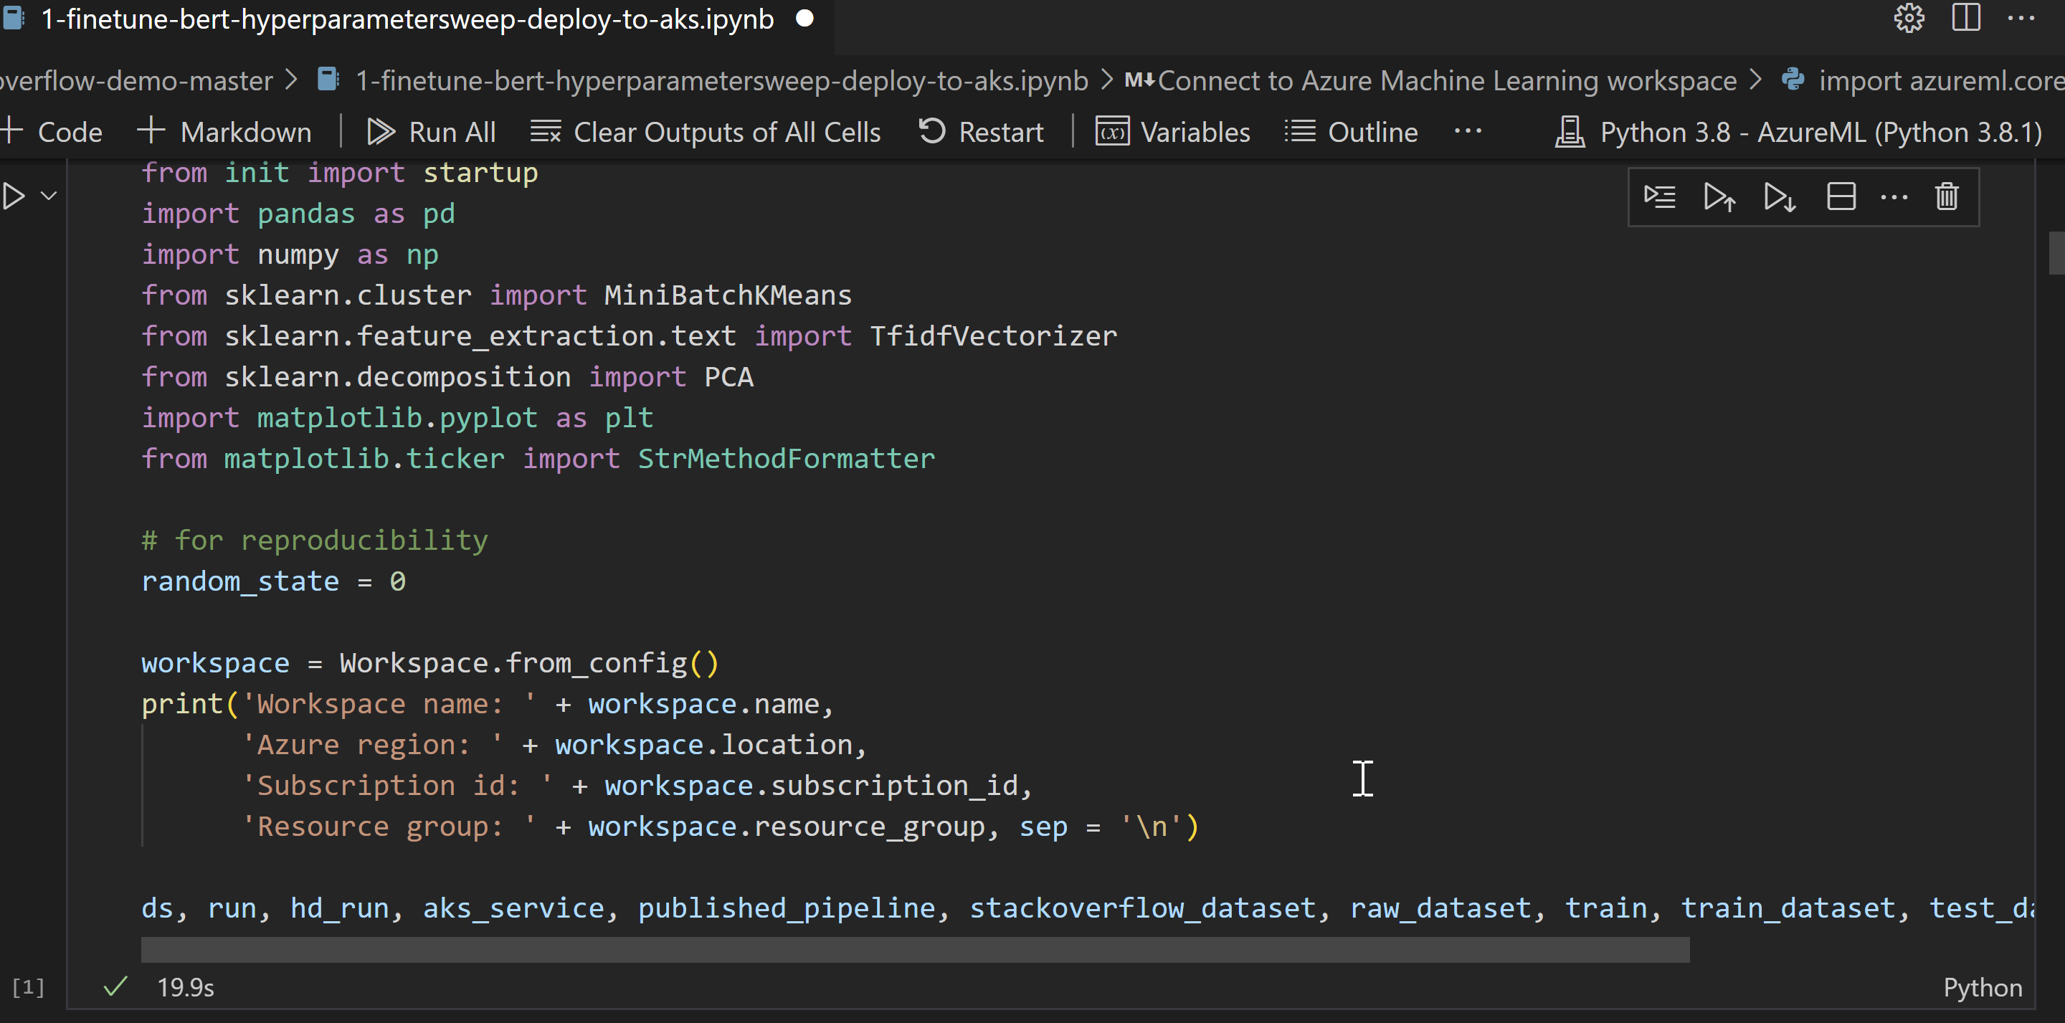2065x1023 pixels.
Task: Change cell language mode Python
Action: [1982, 987]
